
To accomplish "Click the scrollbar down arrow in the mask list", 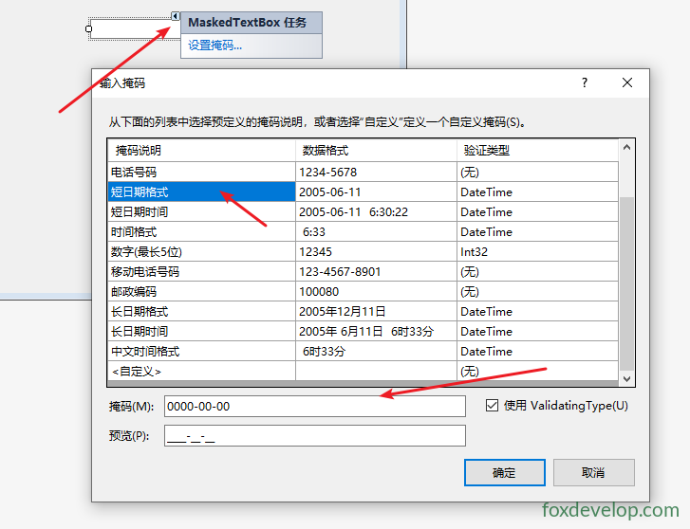I will click(626, 378).
